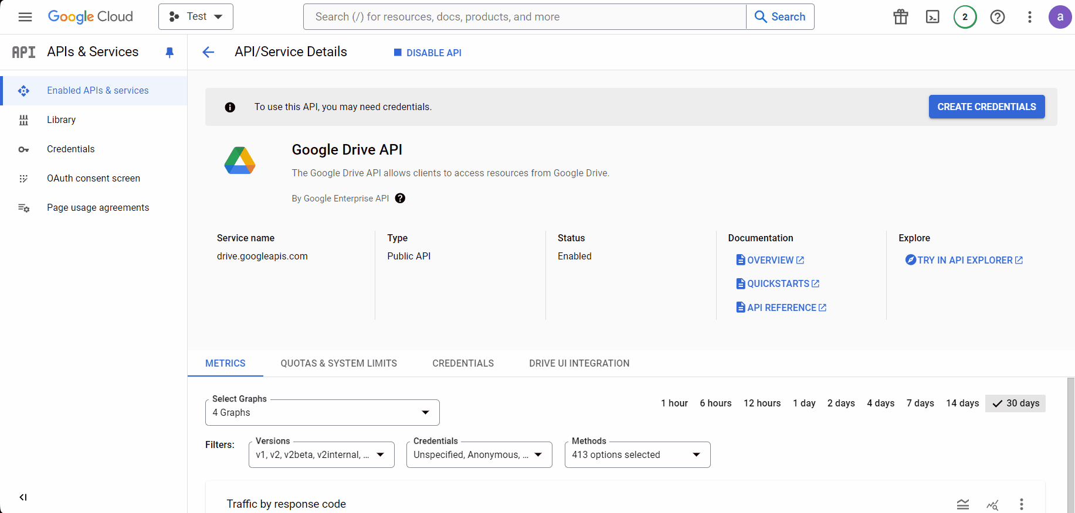The height and width of the screenshot is (513, 1075).
Task: Select the 12 hours time range
Action: click(x=762, y=403)
